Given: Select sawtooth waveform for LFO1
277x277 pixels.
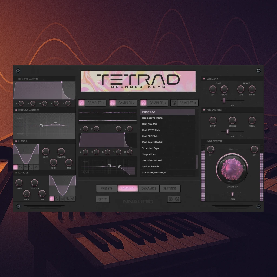Looking at the screenshot, I should point(26,167).
